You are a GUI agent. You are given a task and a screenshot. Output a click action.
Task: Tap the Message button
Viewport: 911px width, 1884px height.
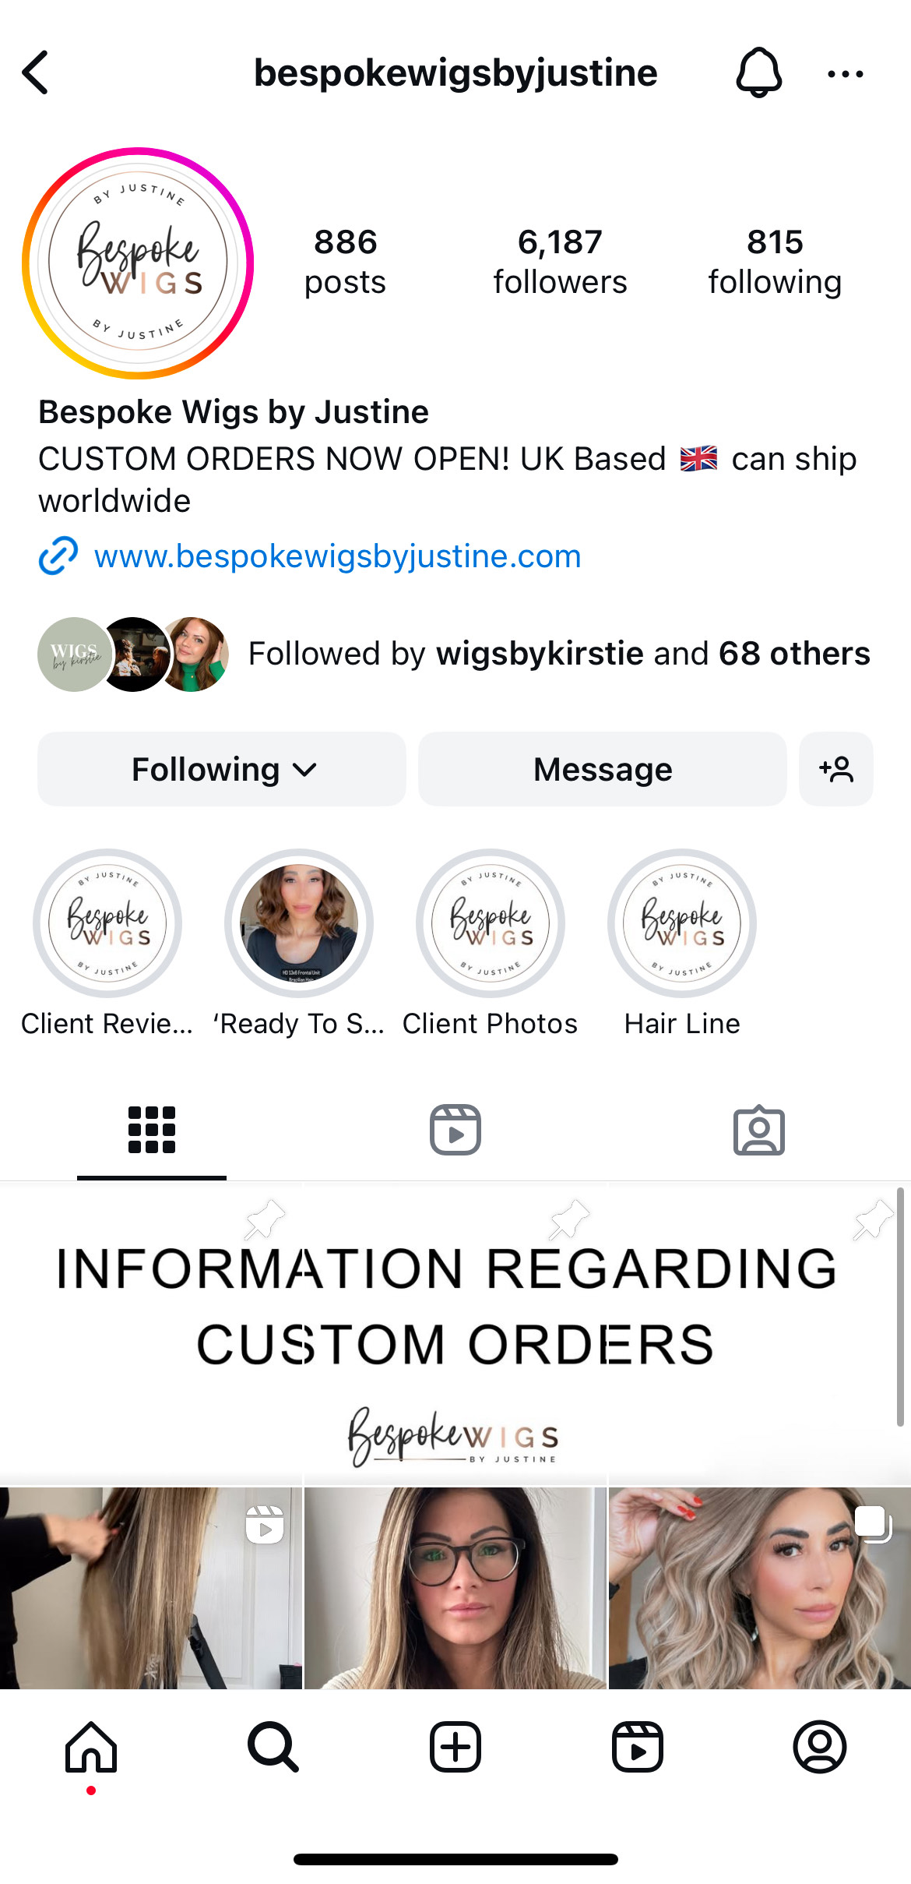click(x=603, y=769)
